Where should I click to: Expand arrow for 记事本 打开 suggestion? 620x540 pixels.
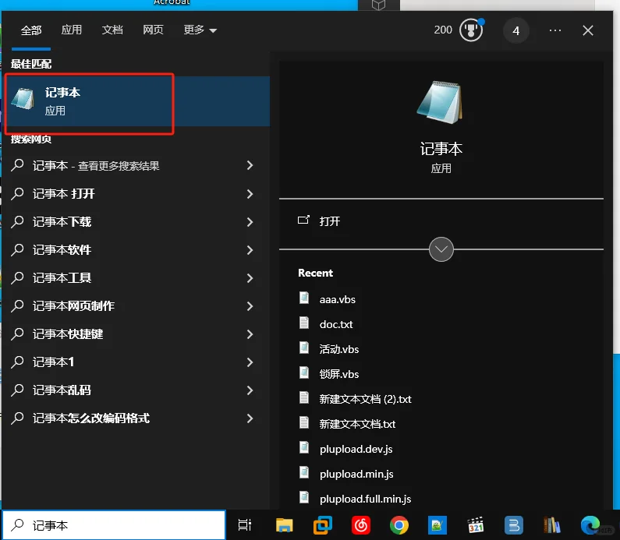coord(250,193)
